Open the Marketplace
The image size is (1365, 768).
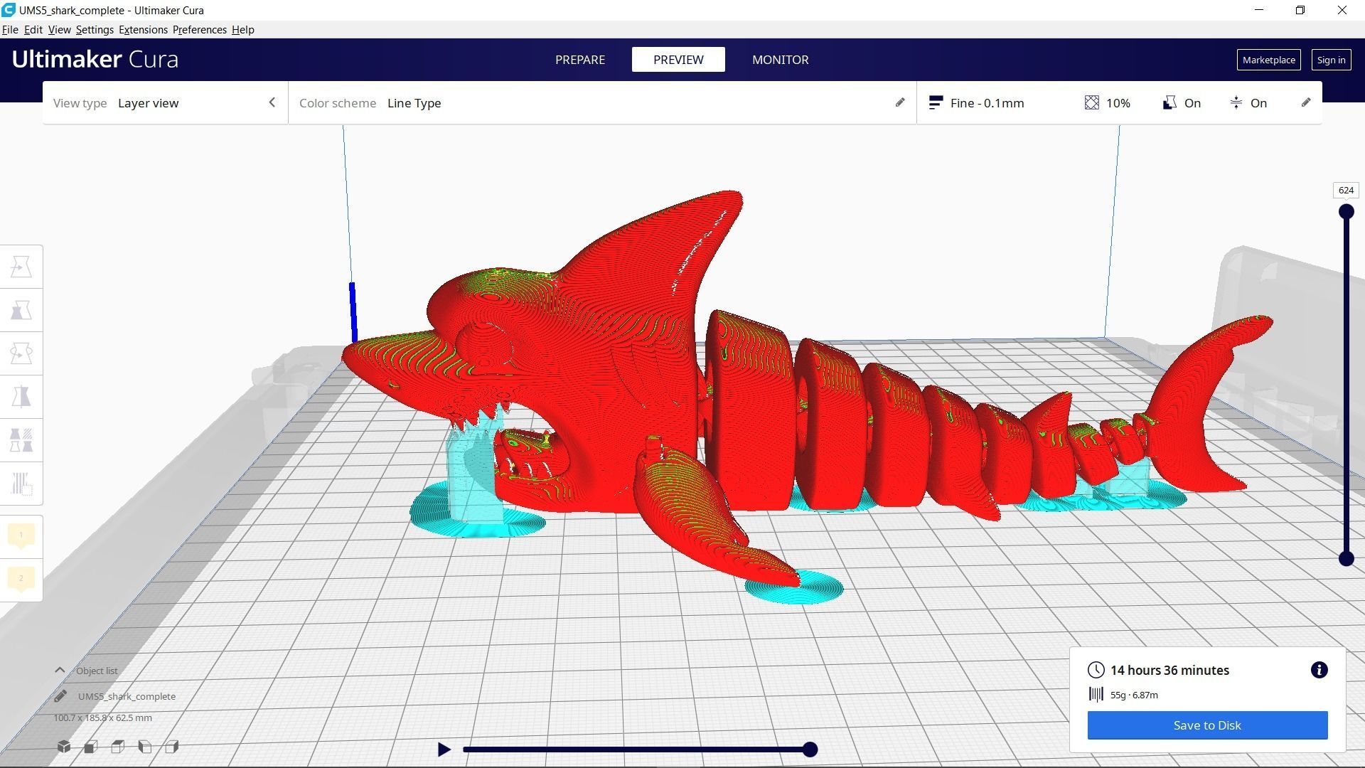pos(1268,60)
